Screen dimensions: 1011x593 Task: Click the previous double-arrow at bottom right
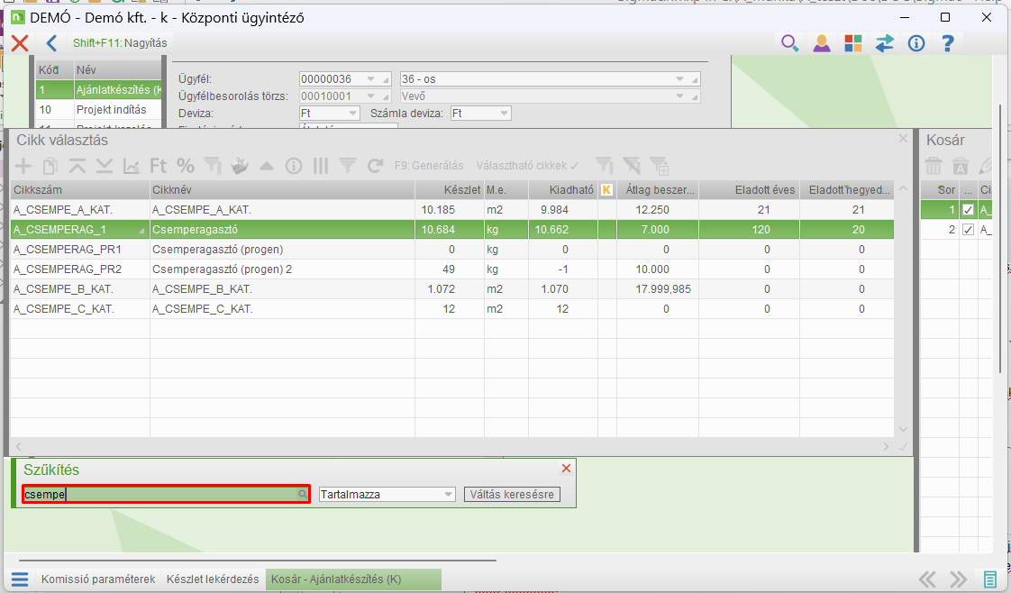[x=927, y=579]
